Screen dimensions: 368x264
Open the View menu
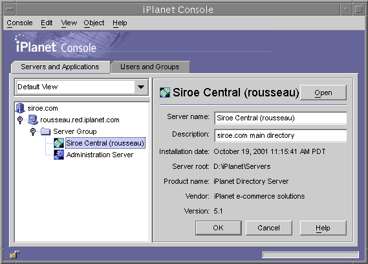point(69,23)
